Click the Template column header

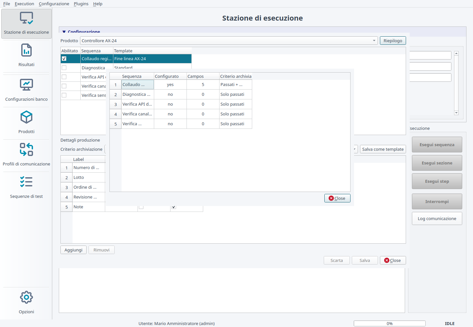[x=152, y=51]
